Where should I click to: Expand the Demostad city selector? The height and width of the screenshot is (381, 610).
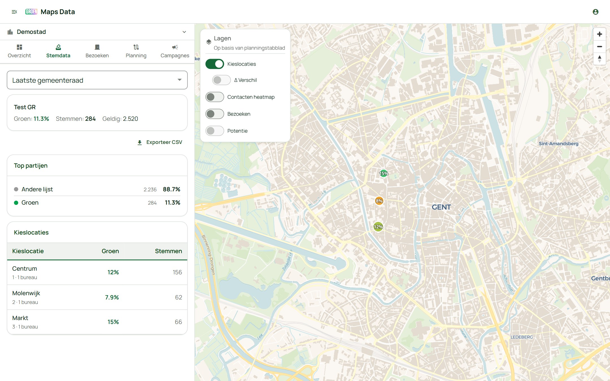click(97, 32)
